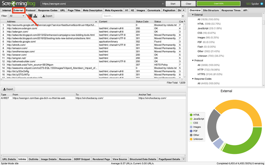Show more top tabs arrow

coord(184,10)
